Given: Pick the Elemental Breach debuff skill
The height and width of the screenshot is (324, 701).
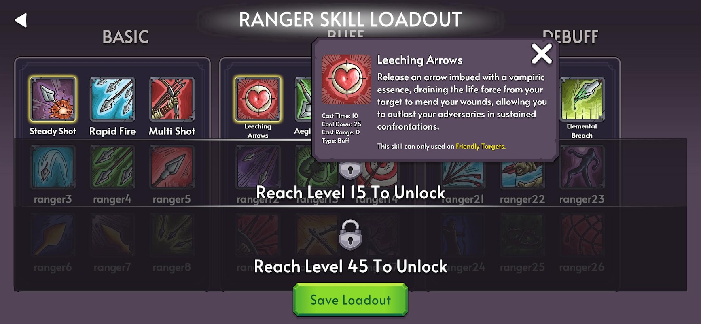Looking at the screenshot, I should pos(582,99).
